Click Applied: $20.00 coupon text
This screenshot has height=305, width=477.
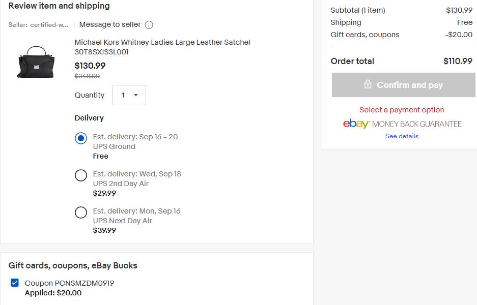pos(53,293)
